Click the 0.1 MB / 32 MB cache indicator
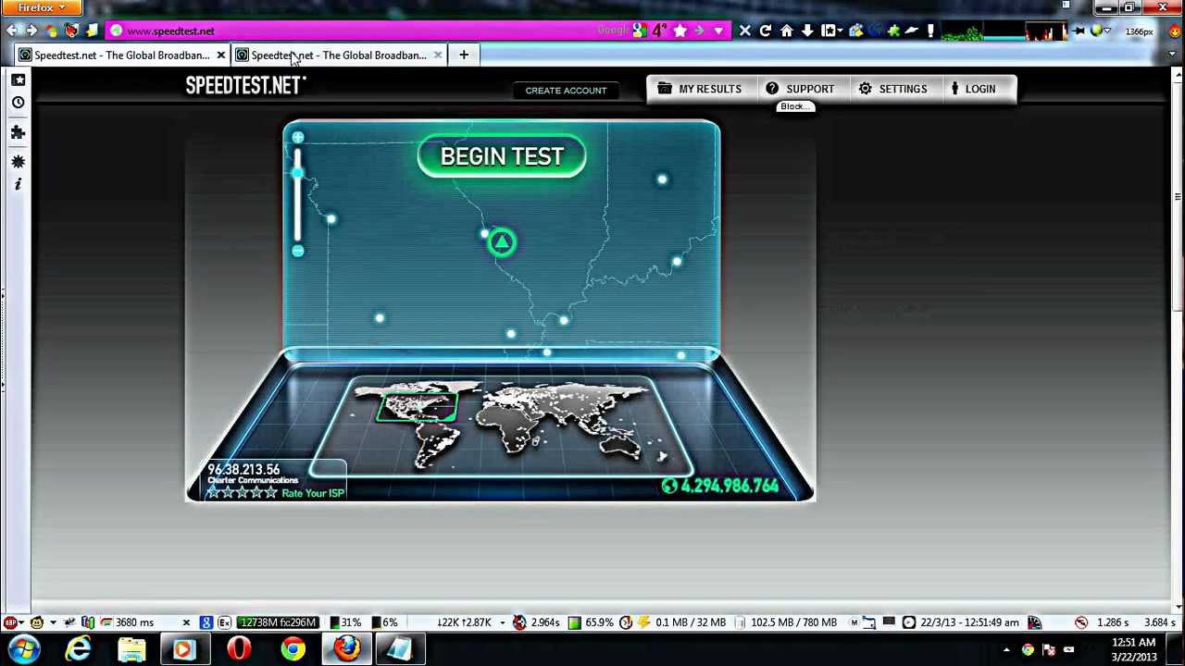This screenshot has height=666, width=1185. click(x=691, y=623)
